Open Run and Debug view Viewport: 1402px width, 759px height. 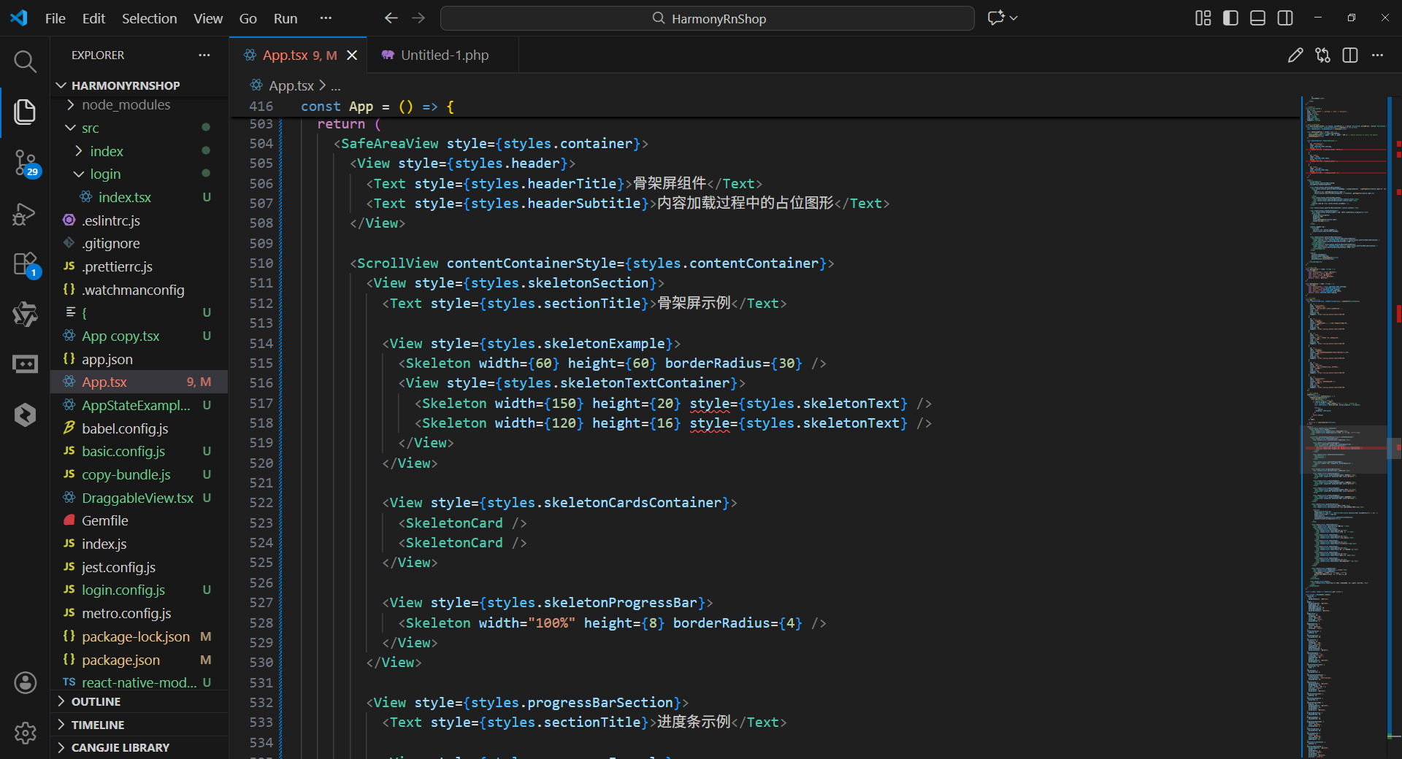click(25, 214)
